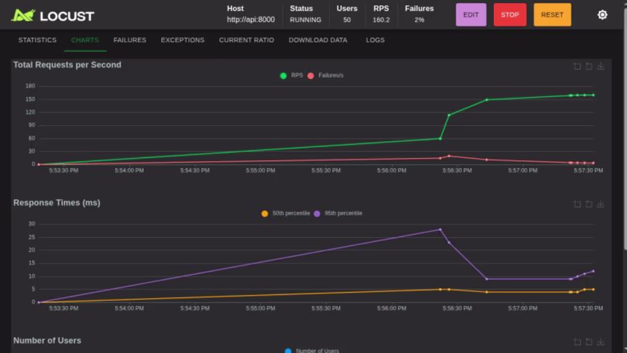Viewport: 627px width, 353px height.
Task: Click the Number of Users chart title
Action: pyautogui.click(x=47, y=340)
